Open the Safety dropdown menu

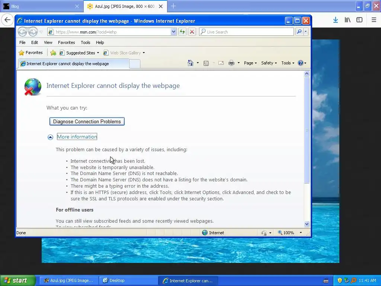(x=269, y=63)
